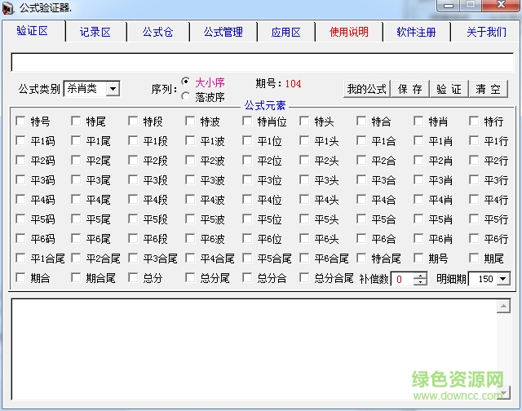
Task: Open the 软件注册 tab
Action: [416, 32]
